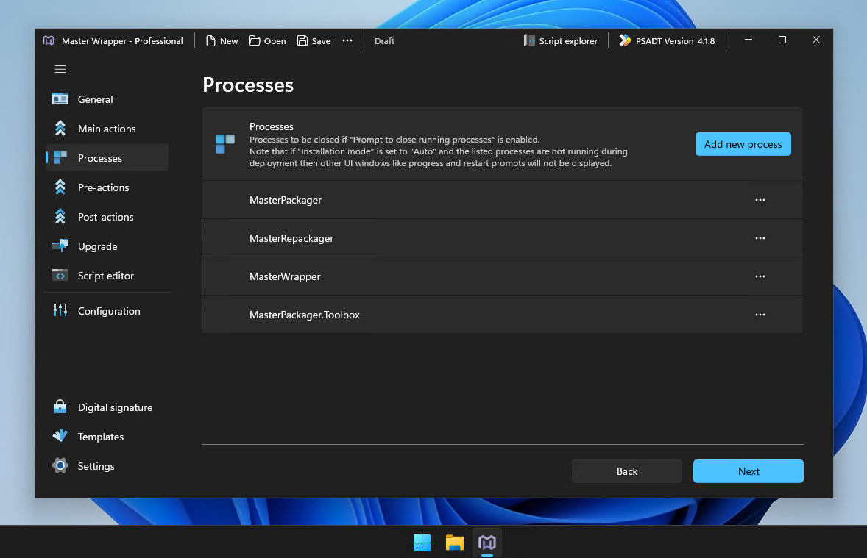
Task: Open Templates label in sidebar
Action: click(101, 437)
